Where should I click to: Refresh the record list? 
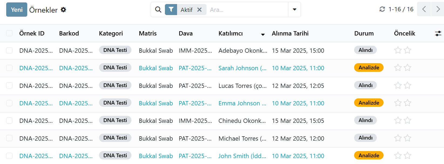coord(382,9)
